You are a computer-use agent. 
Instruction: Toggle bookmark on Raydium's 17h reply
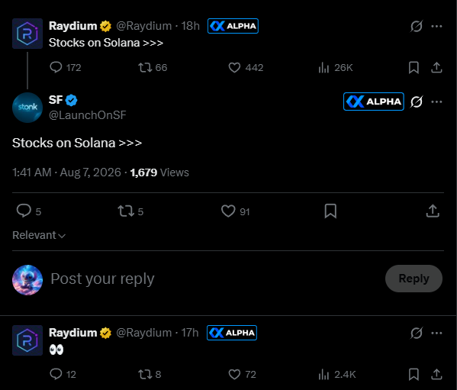[x=414, y=374]
